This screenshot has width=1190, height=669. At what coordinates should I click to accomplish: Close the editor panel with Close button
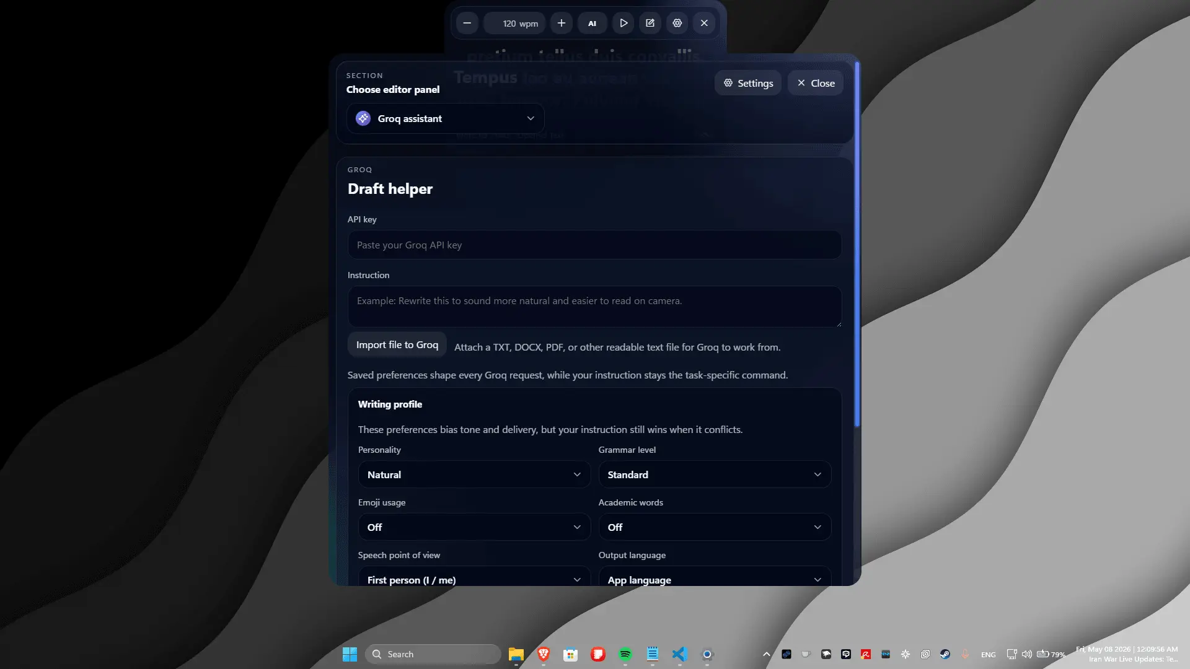click(816, 83)
